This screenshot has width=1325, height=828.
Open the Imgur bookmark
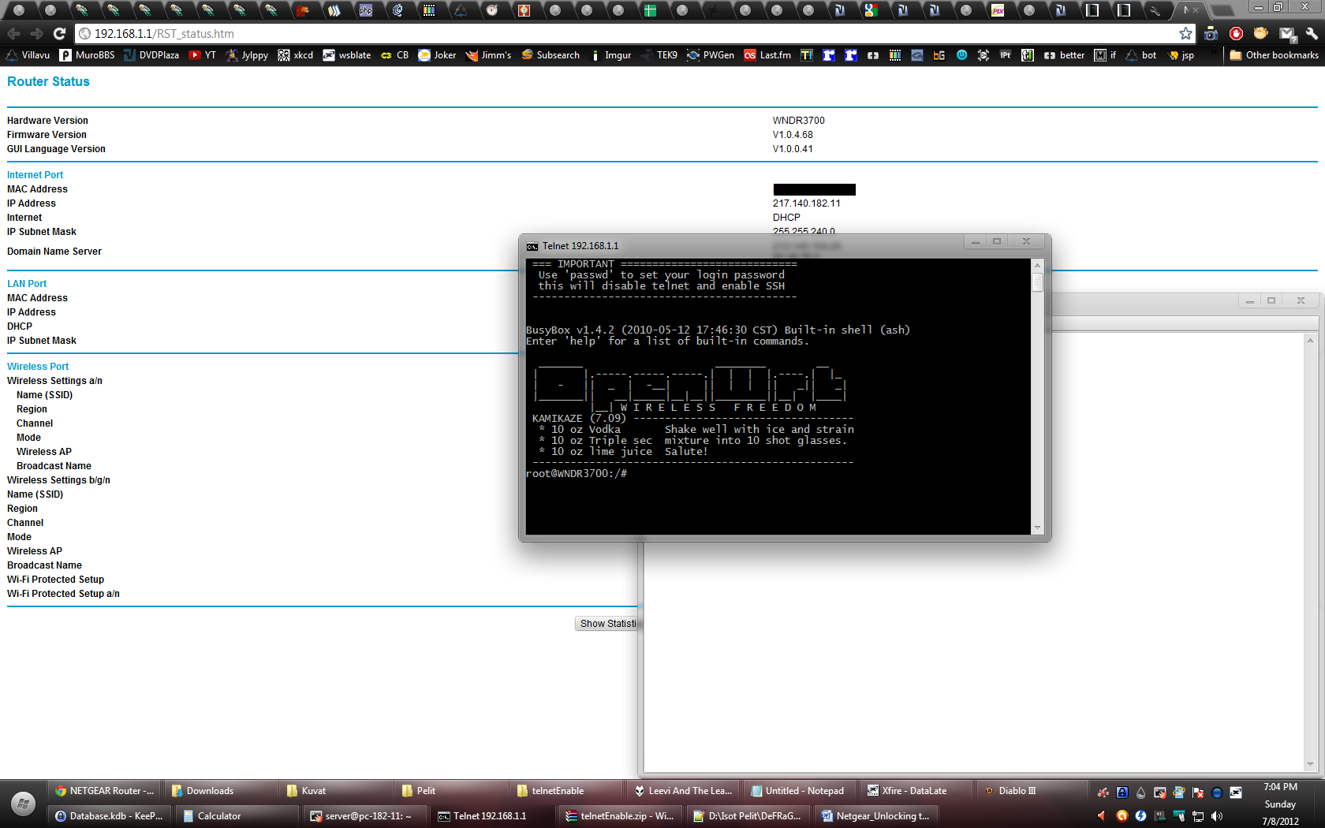tap(610, 55)
